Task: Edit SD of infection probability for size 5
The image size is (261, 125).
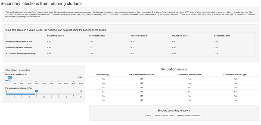Action: click(174, 54)
